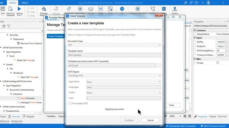
Task: Open Document Type dropdown
Action: 114,45
